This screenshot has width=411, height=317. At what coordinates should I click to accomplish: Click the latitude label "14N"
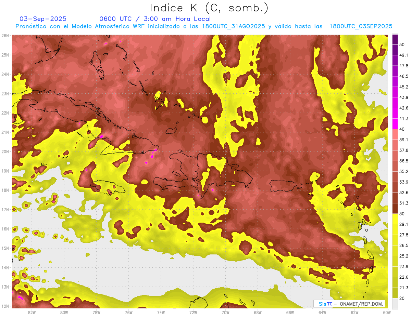[5, 267]
